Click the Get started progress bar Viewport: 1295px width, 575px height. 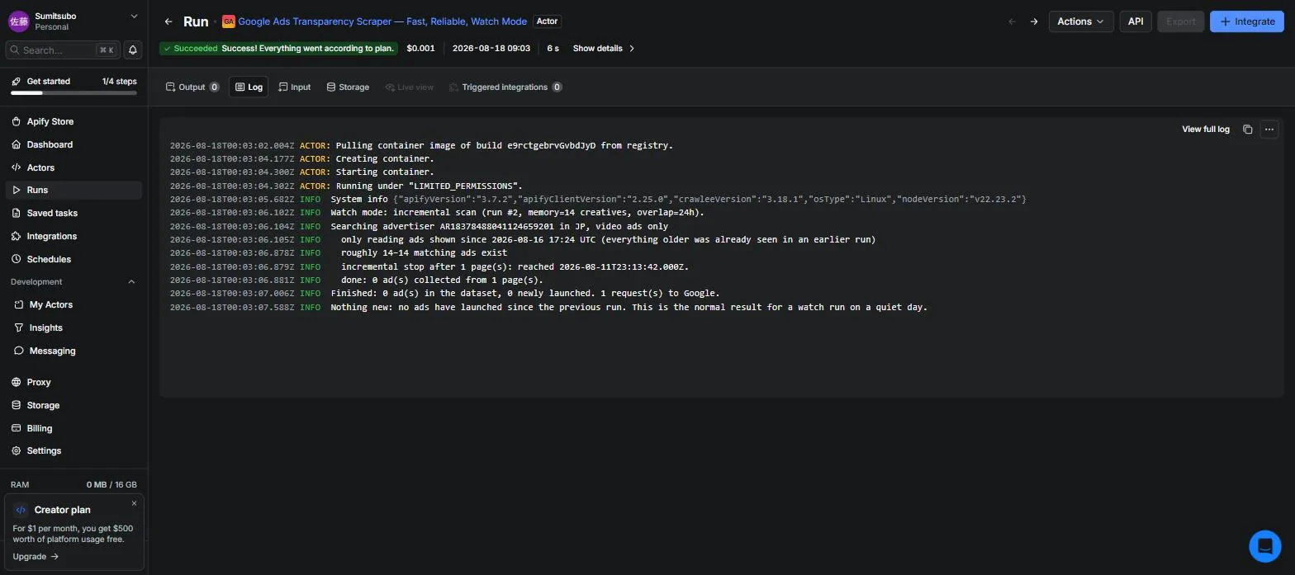[x=74, y=93]
